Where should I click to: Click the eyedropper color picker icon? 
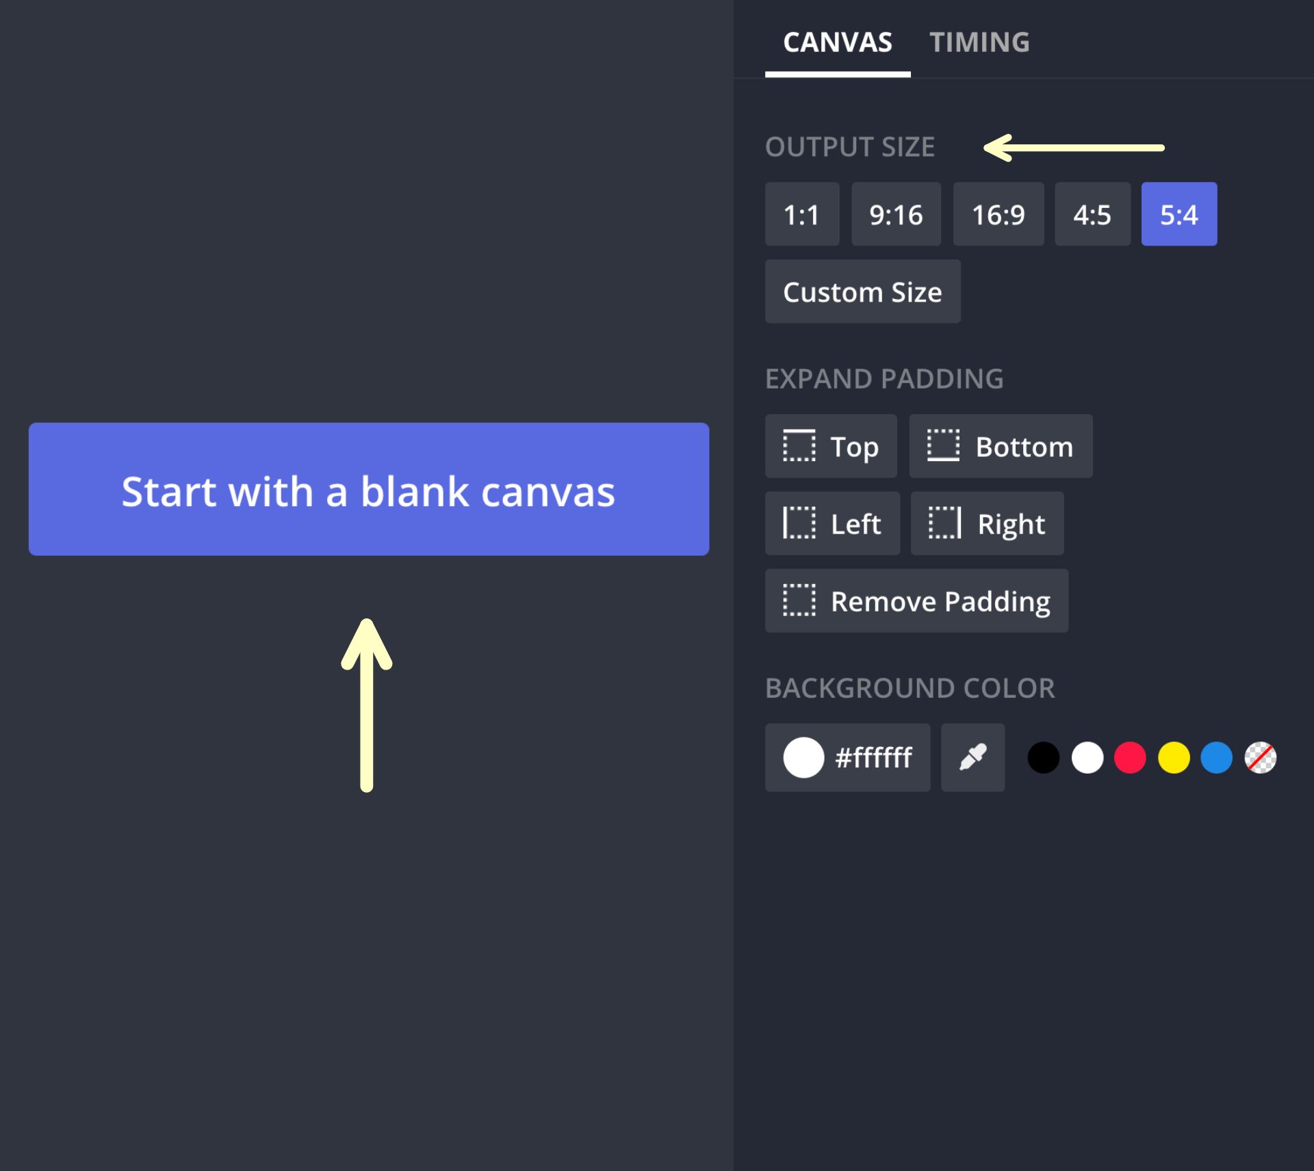coord(972,757)
